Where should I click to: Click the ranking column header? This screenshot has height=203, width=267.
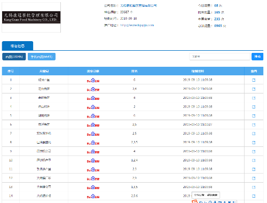click(x=134, y=71)
